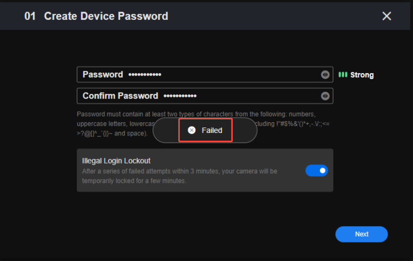The width and height of the screenshot is (413, 261).
Task: Show the Password field characters
Action: coord(325,75)
